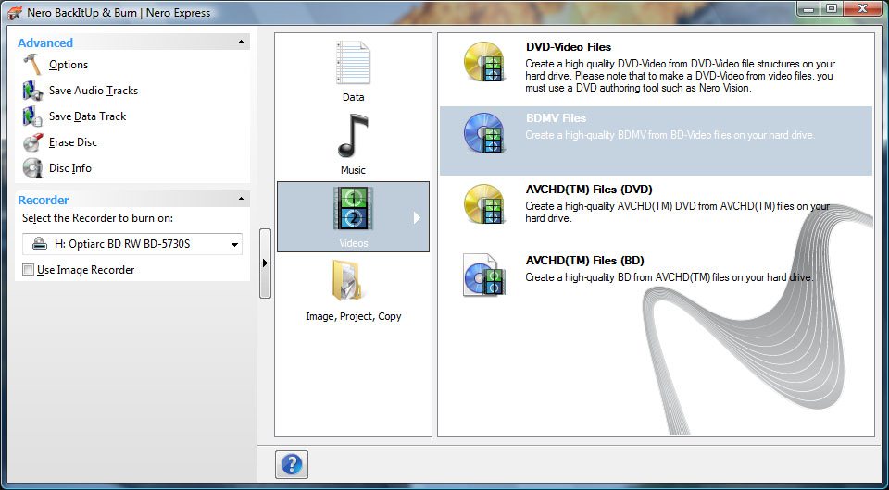Click the recorder drive icon in dropdown
This screenshot has height=490, width=889.
click(39, 244)
